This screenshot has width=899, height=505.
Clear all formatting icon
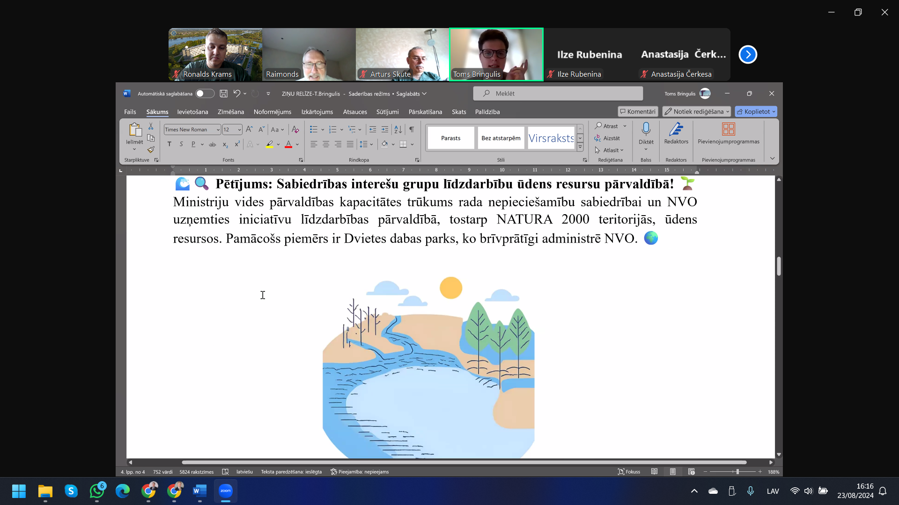click(295, 130)
